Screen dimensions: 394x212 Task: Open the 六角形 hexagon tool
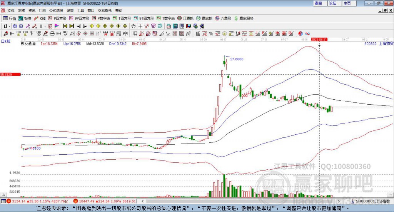click(x=223, y=18)
